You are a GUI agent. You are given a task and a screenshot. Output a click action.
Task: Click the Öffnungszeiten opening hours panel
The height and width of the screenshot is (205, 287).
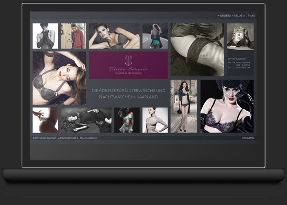[x=240, y=63]
